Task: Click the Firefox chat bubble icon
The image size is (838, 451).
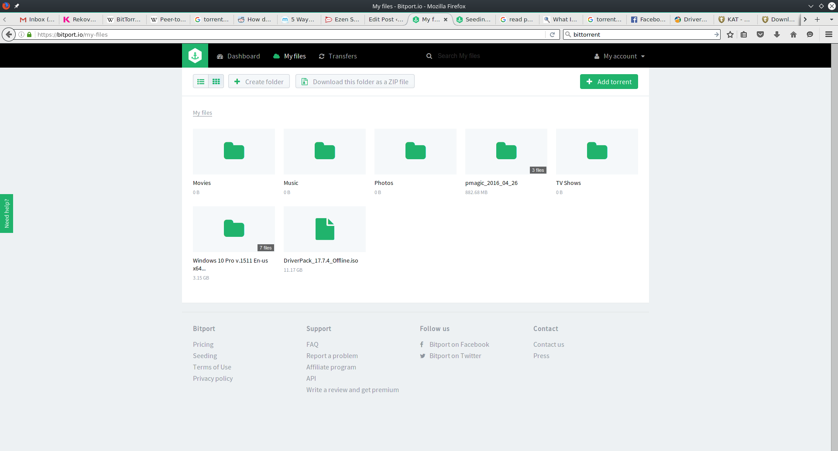Action: (810, 34)
